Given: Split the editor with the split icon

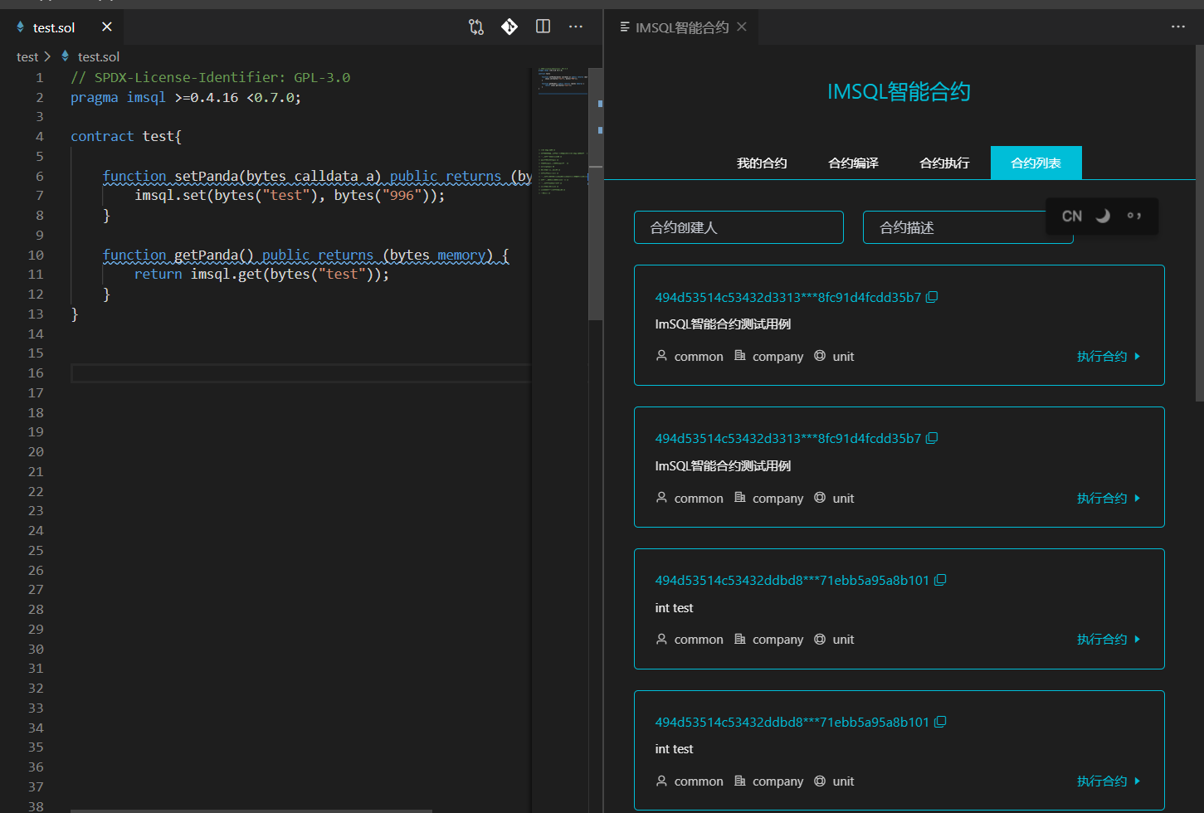Looking at the screenshot, I should 544,27.
